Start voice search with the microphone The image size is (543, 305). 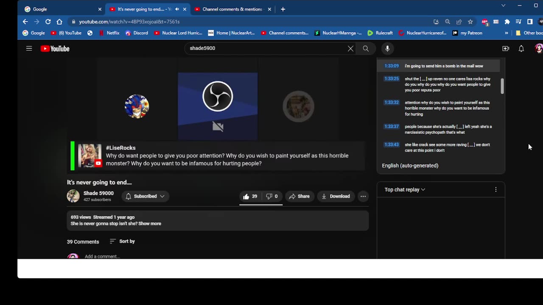pyautogui.click(x=387, y=48)
